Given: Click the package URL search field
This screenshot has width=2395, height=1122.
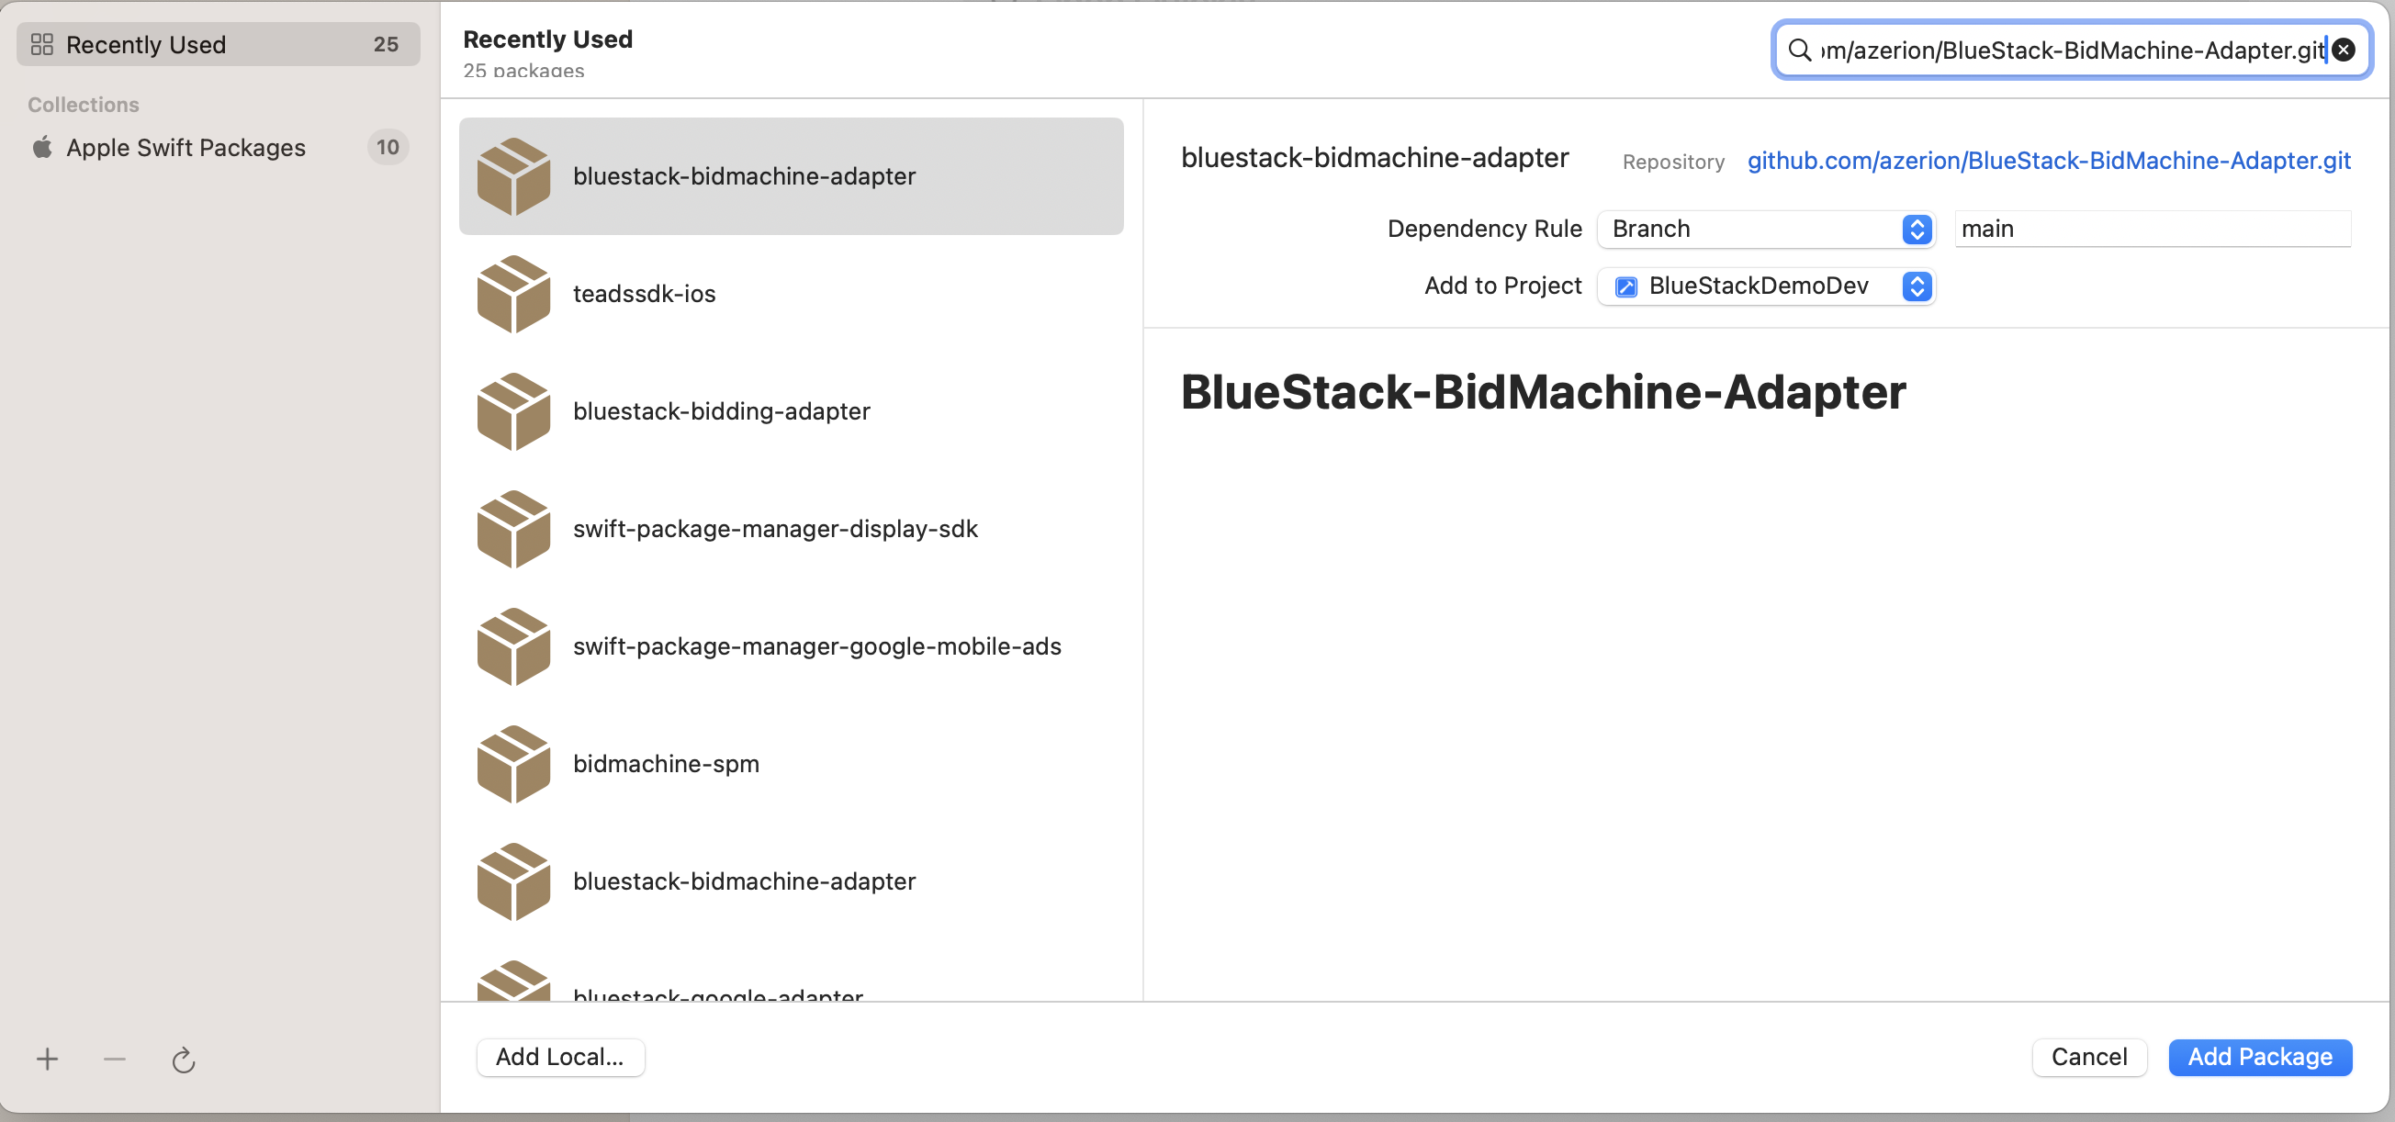Looking at the screenshot, I should coord(2072,50).
